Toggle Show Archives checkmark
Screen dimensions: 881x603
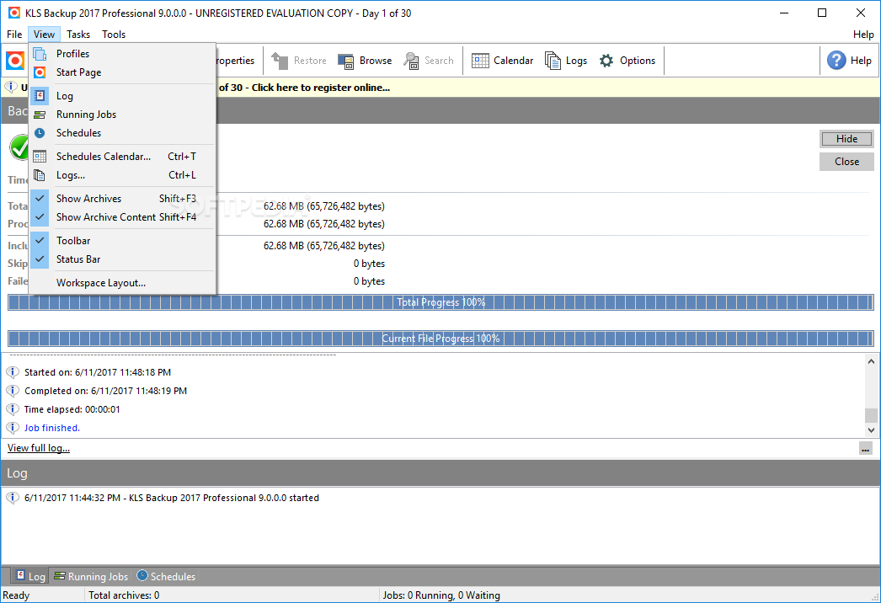(122, 199)
